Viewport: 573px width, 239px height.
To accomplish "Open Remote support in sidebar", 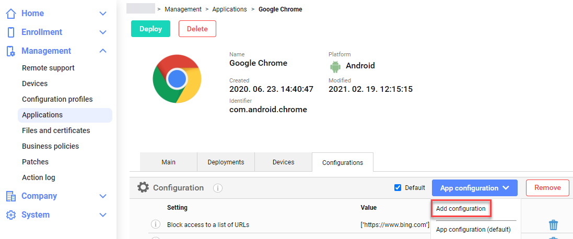I will coord(48,68).
